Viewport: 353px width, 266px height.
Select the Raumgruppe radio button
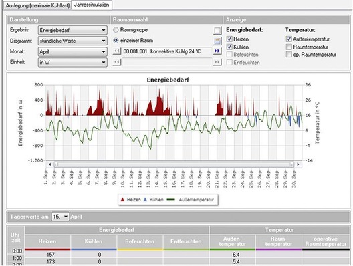[116, 30]
